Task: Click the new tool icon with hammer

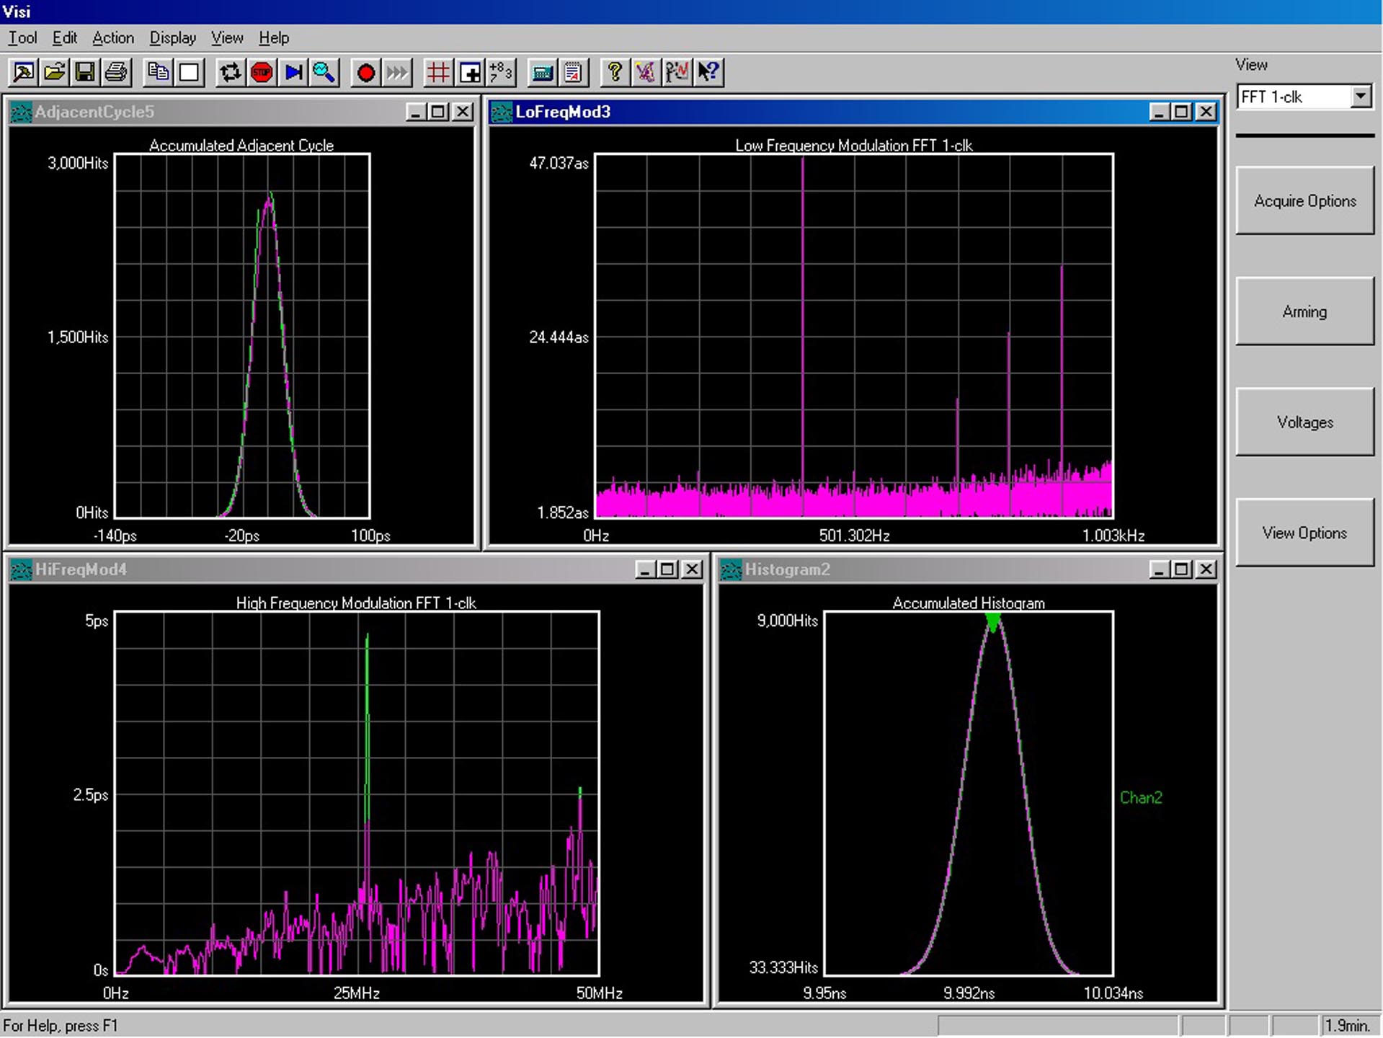Action: pos(23,72)
